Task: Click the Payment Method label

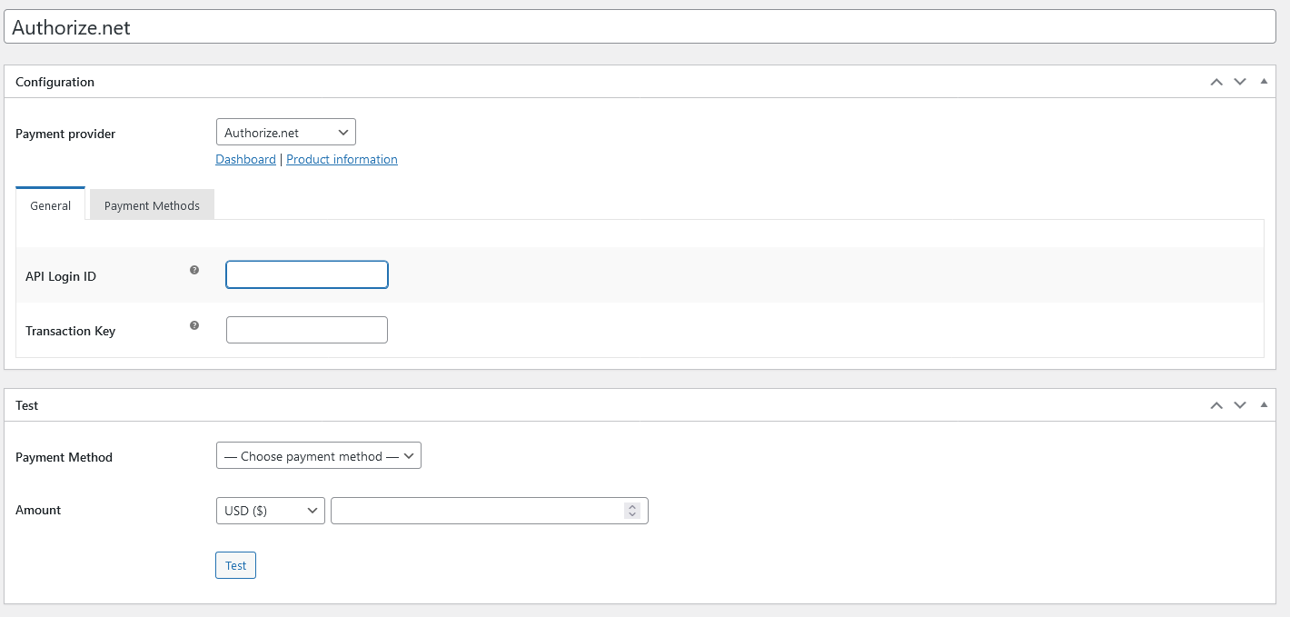Action: (x=64, y=457)
